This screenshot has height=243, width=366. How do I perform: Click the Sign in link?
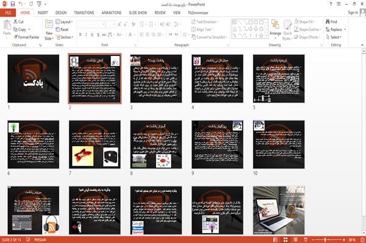tap(353, 13)
